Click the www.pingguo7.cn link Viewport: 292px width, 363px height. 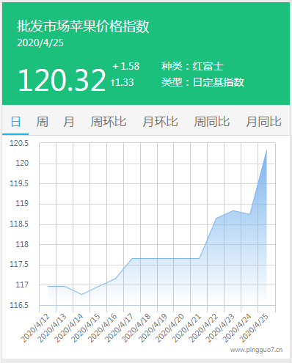tap(256, 350)
